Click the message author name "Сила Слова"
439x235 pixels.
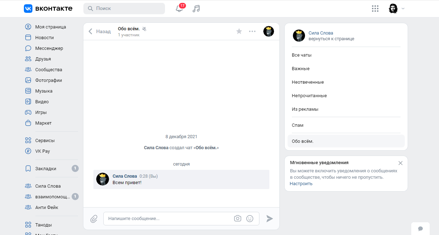pyautogui.click(x=125, y=176)
